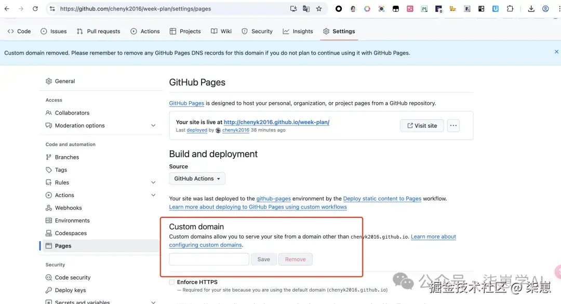
Task: Open the Insights tab
Action: (298, 31)
